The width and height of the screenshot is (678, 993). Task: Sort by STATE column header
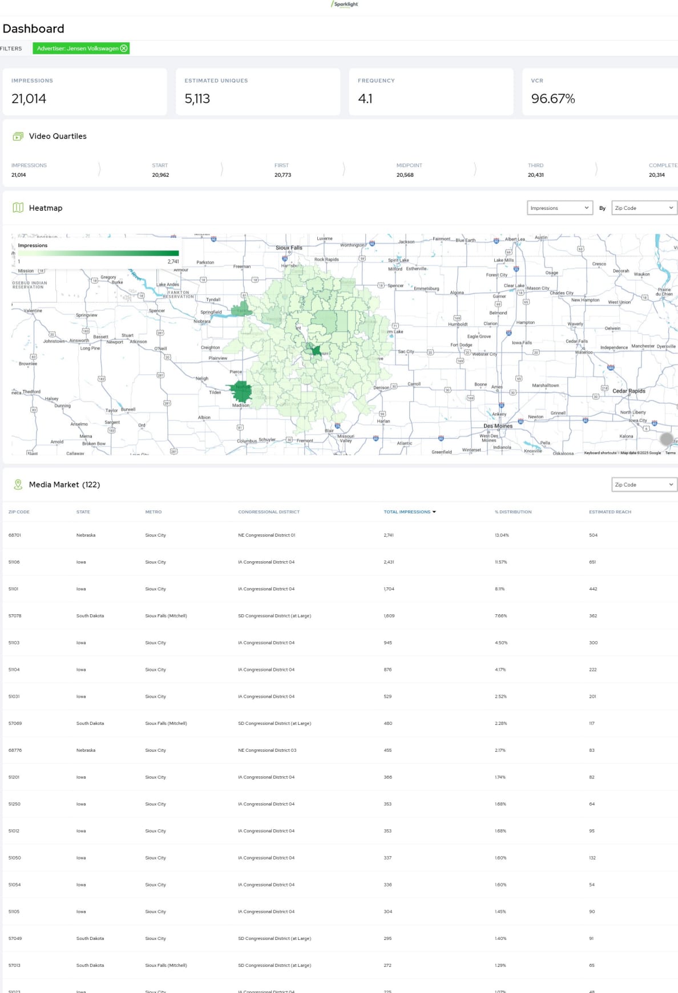tap(83, 512)
